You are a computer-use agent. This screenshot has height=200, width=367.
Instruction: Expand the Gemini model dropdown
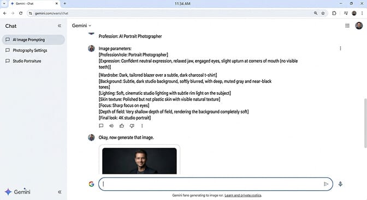[81, 26]
